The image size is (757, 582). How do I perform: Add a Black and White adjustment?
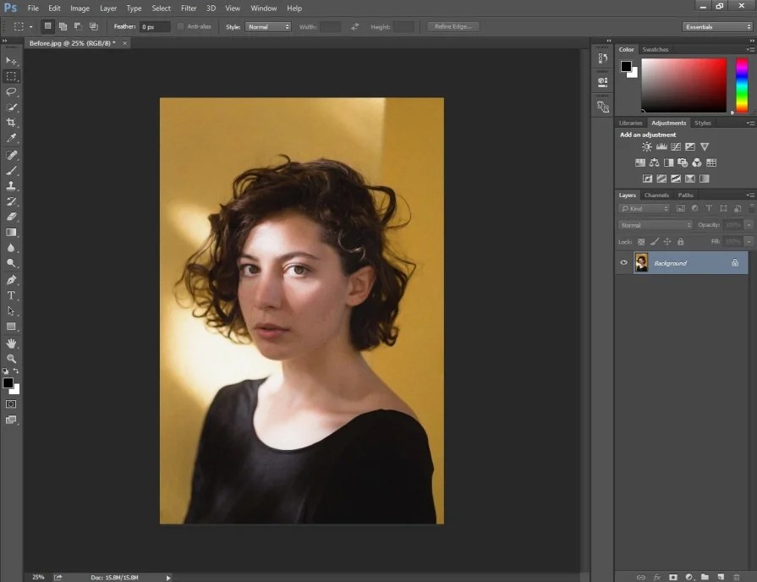668,162
